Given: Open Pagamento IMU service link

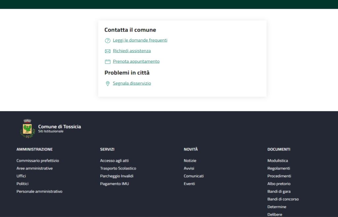Looking at the screenshot, I should (114, 184).
